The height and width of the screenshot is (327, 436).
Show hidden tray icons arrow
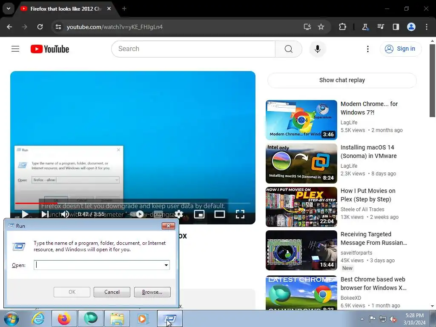pyautogui.click(x=362, y=319)
